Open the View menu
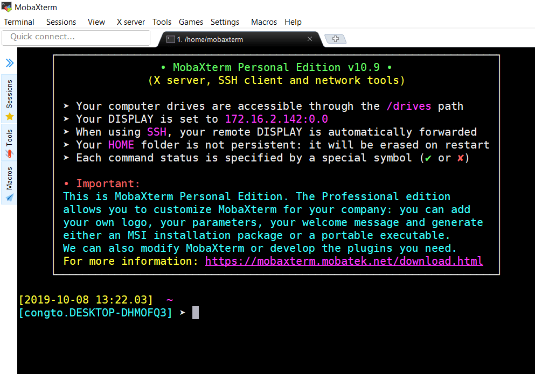The image size is (535, 374). [x=96, y=22]
